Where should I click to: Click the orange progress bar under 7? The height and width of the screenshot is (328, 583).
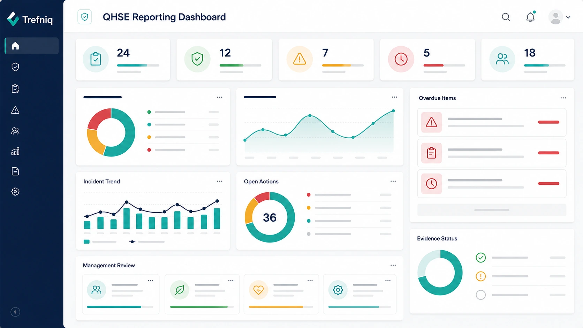click(343, 65)
